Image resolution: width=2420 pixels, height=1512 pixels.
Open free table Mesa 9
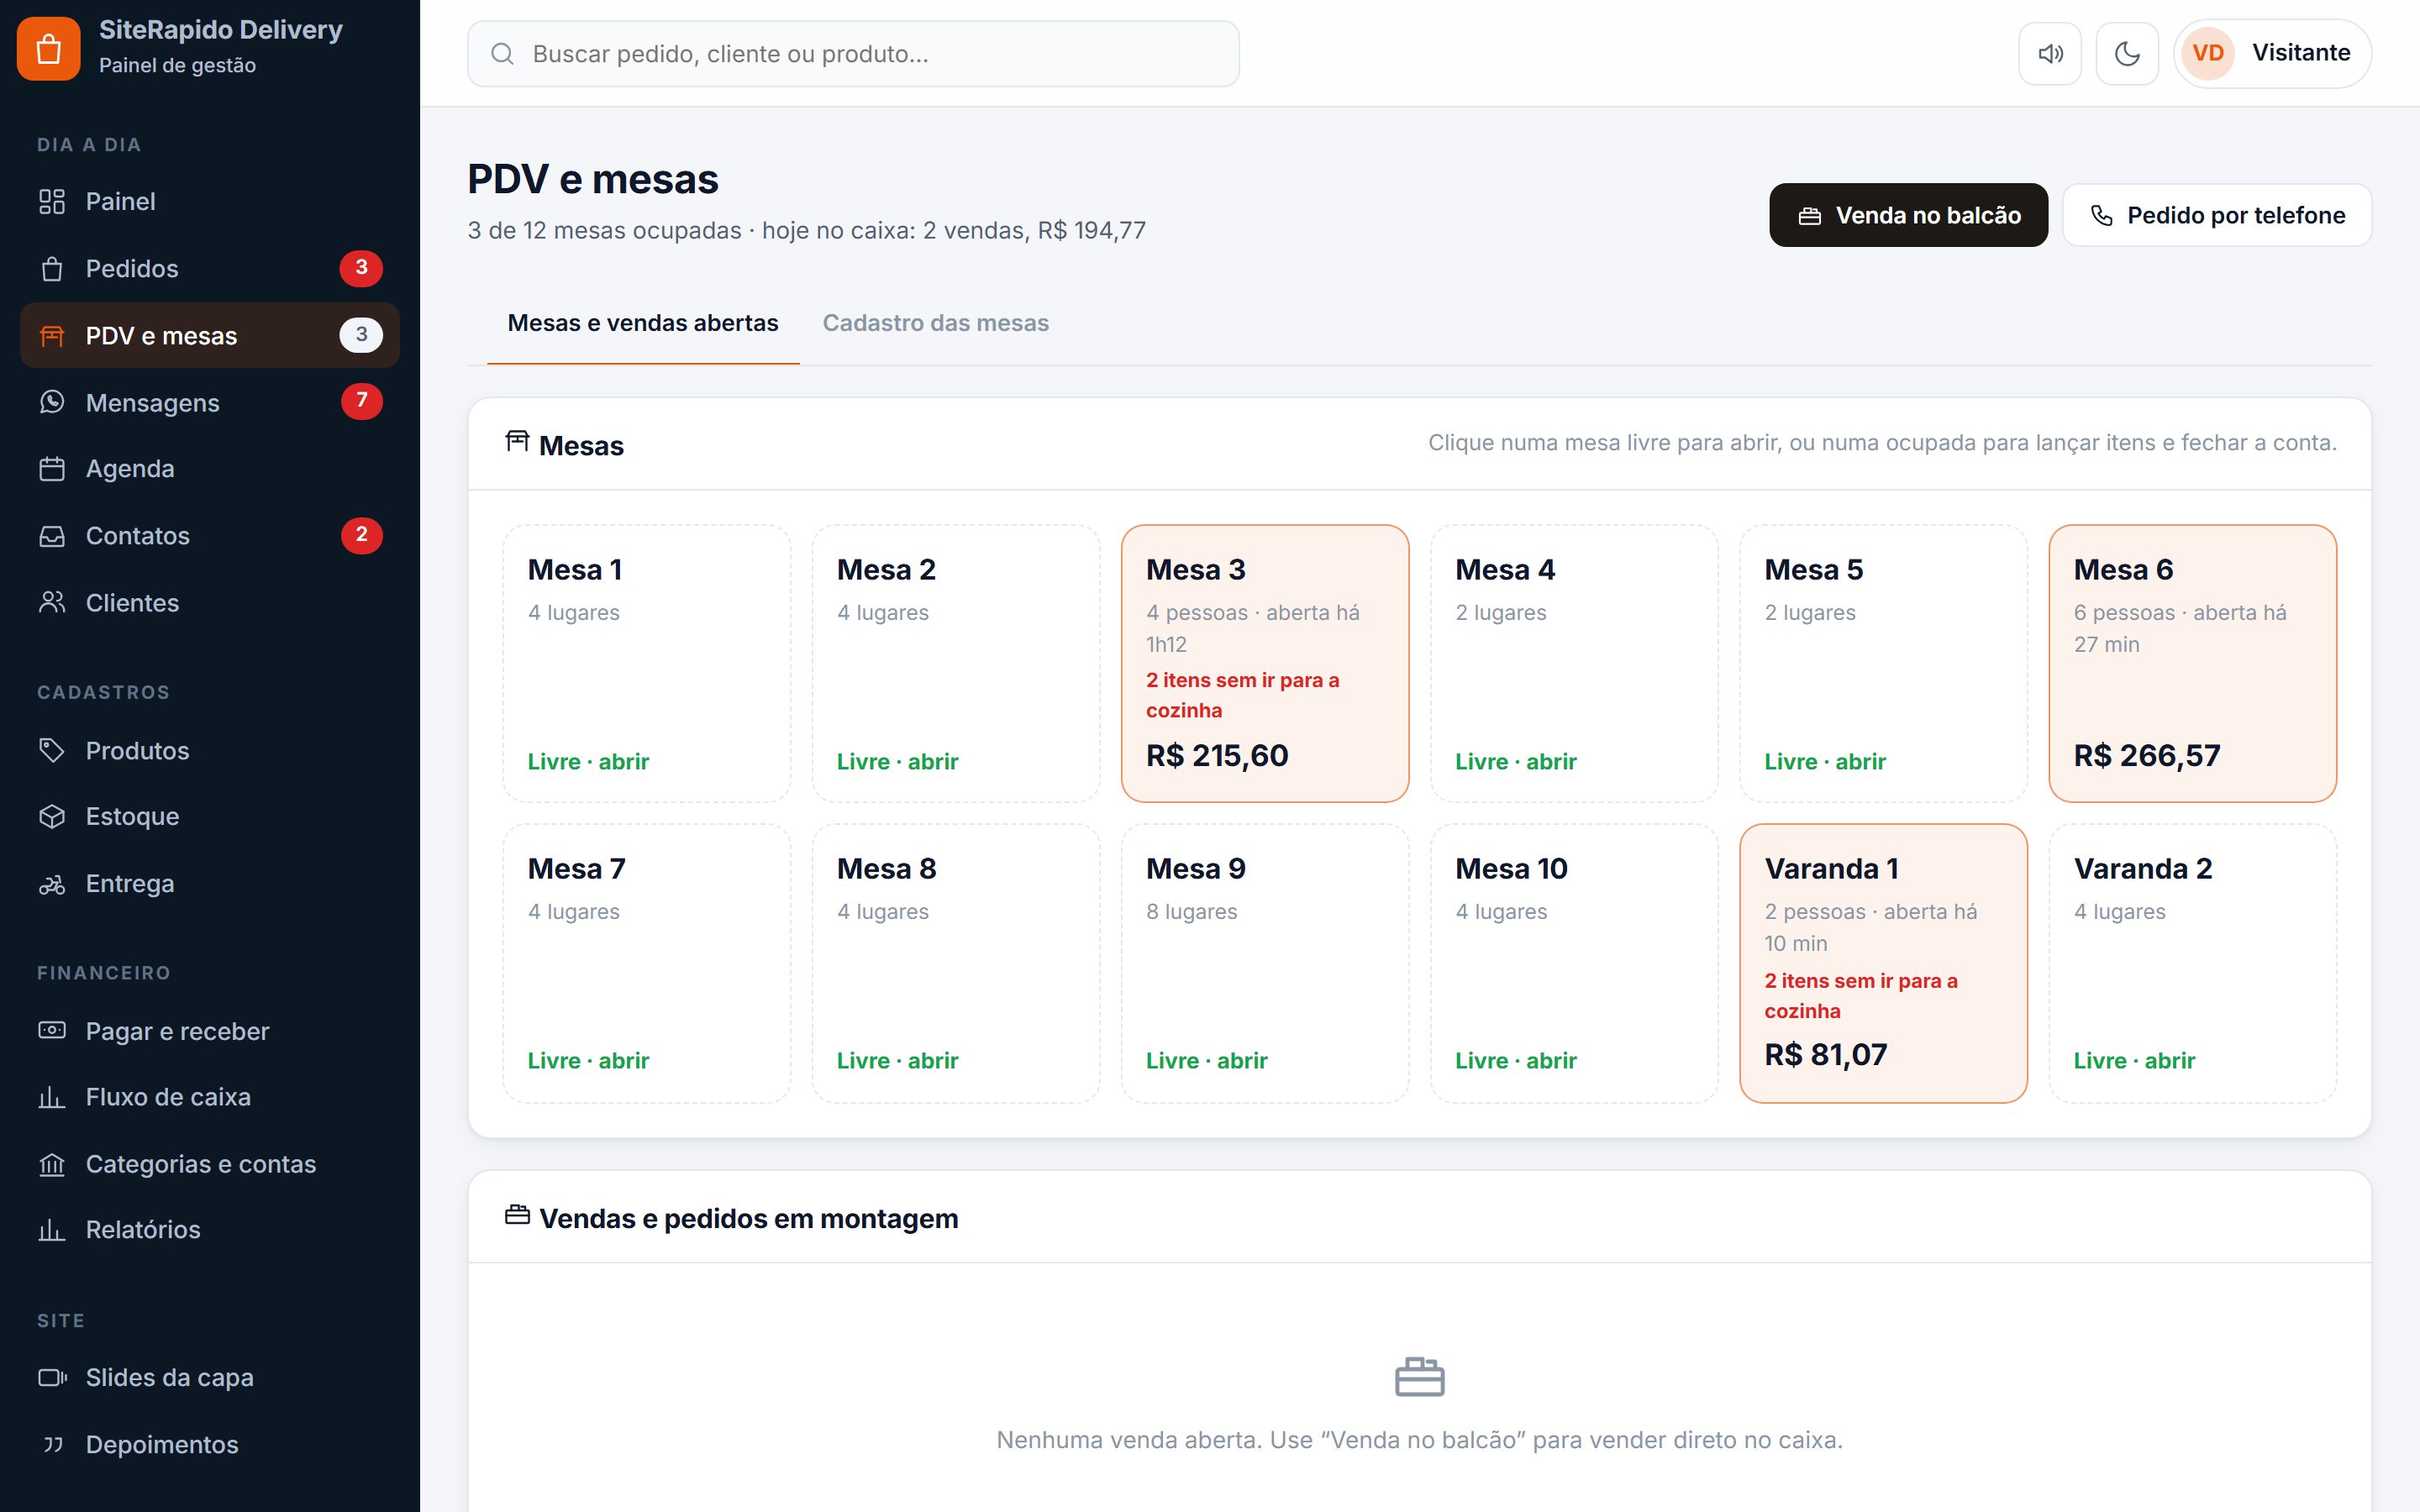tap(1265, 963)
